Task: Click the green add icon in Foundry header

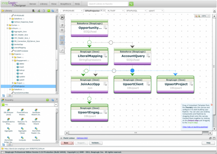Action: click(48, 100)
